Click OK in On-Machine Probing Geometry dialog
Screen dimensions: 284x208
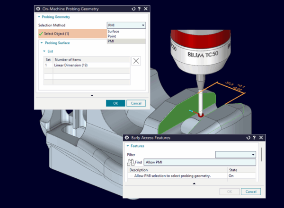(115, 103)
